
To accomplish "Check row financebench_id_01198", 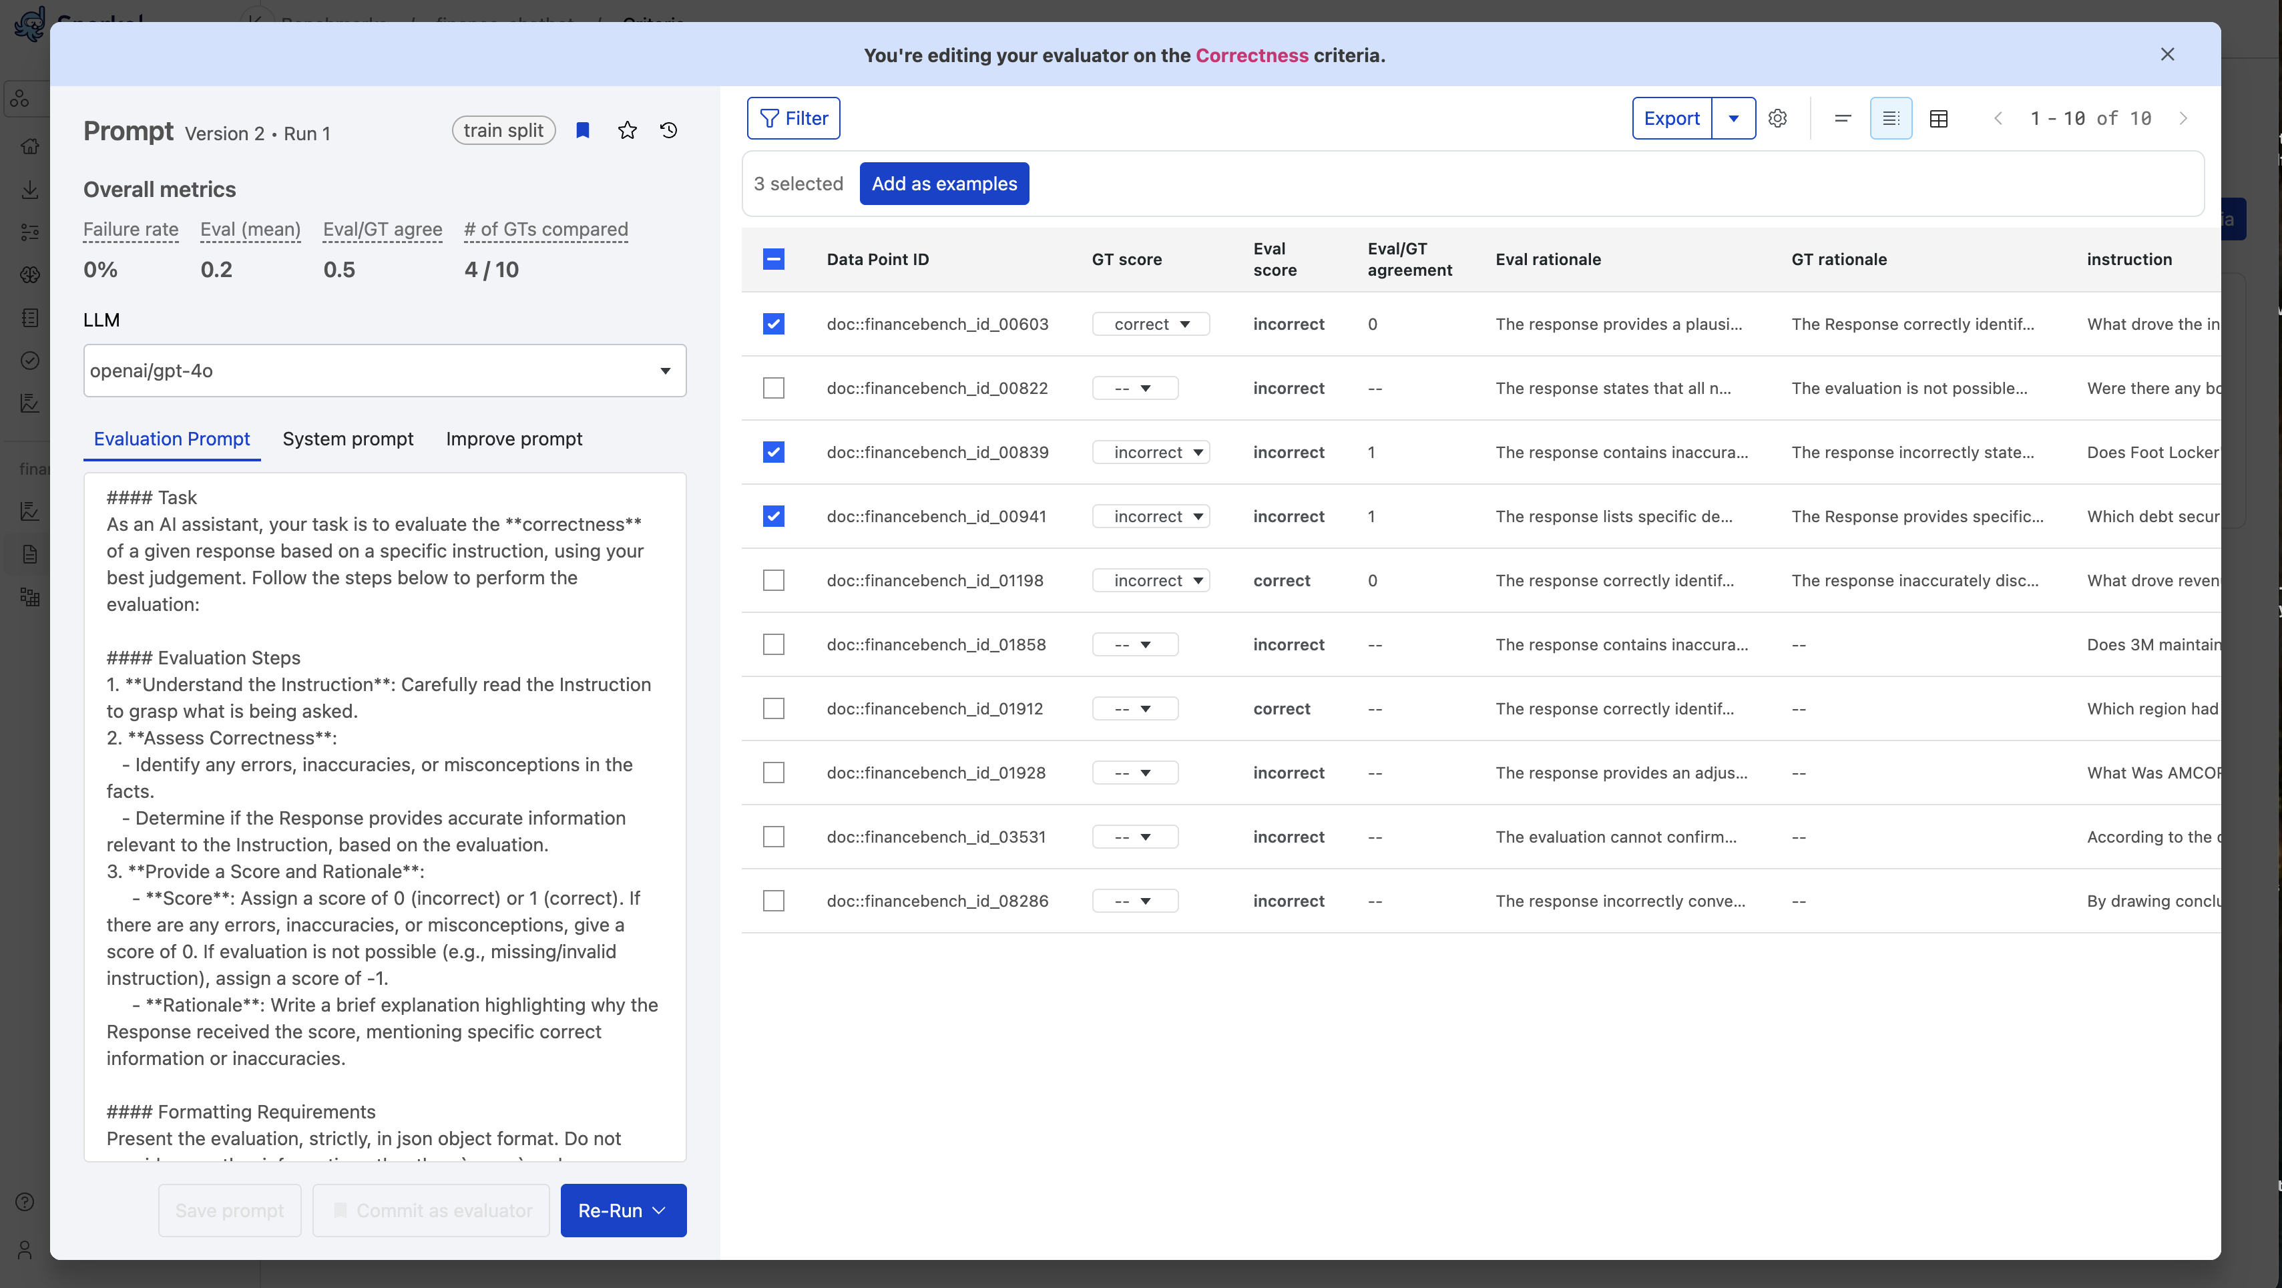I will [x=773, y=580].
